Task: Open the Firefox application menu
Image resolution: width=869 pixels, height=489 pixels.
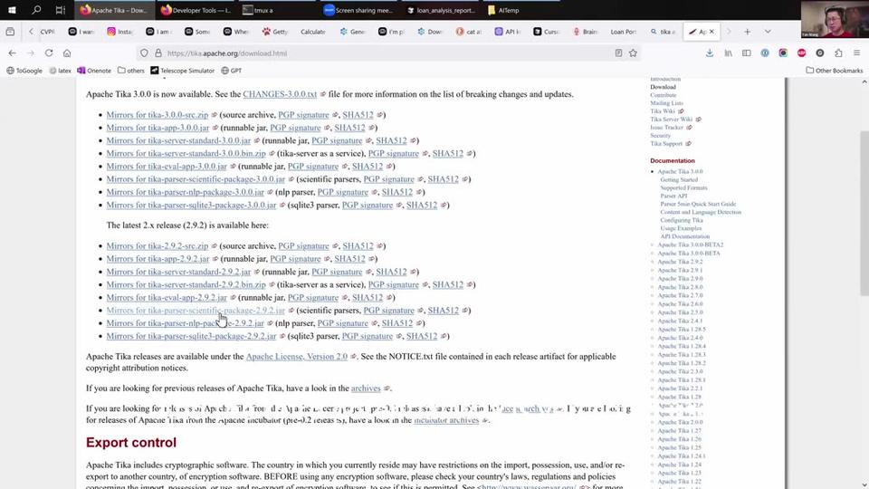Action: point(857,53)
